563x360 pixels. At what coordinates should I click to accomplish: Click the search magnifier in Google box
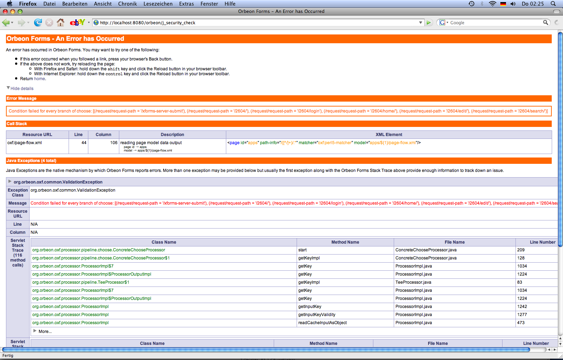tap(545, 22)
